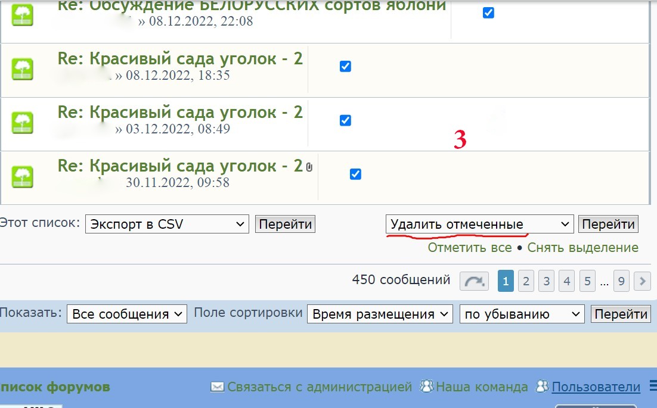657x408 pixels.
Task: Click the green tree icon beside the 03.12.2022, 08:49 post
Action: coord(23,123)
